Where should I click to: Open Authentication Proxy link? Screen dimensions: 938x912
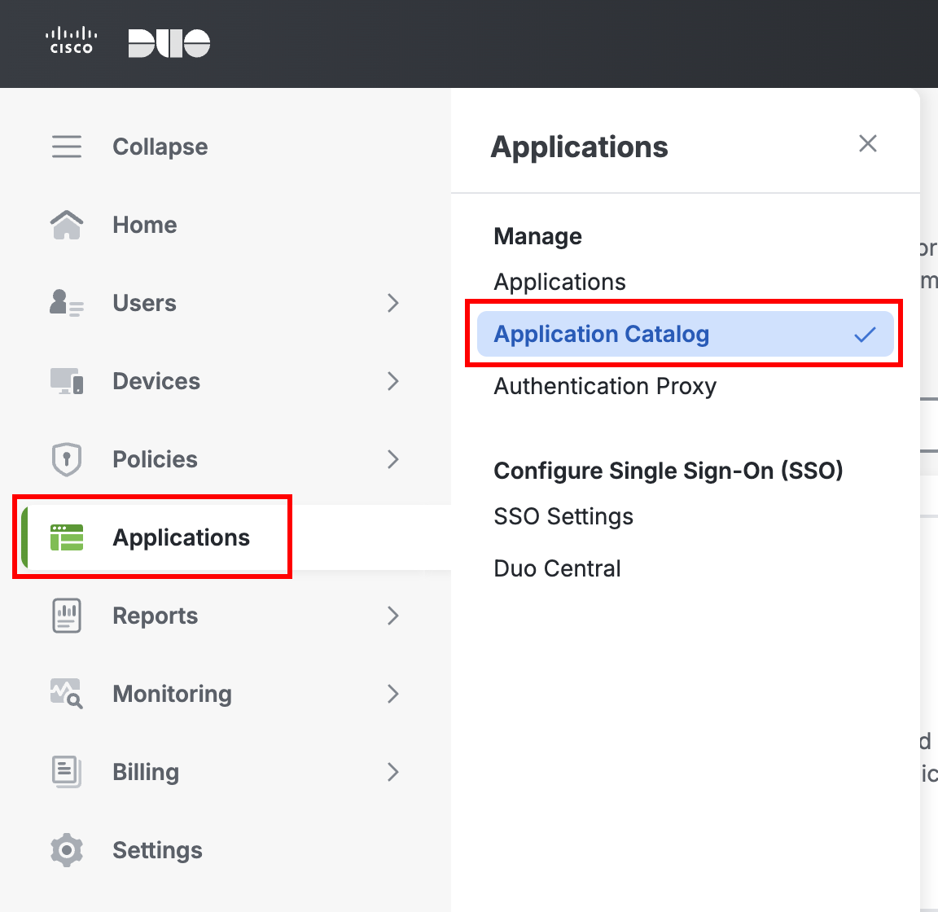(x=605, y=387)
